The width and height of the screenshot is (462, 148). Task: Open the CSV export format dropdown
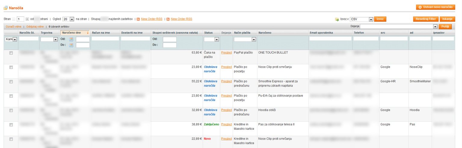pos(362,19)
